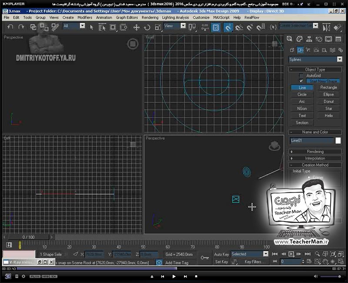
Task: Select the Move tool
Action: [x=136, y=27]
